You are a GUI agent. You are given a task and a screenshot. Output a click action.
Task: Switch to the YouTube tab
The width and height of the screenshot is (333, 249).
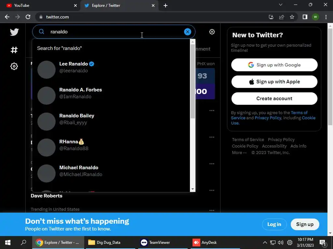point(40,6)
